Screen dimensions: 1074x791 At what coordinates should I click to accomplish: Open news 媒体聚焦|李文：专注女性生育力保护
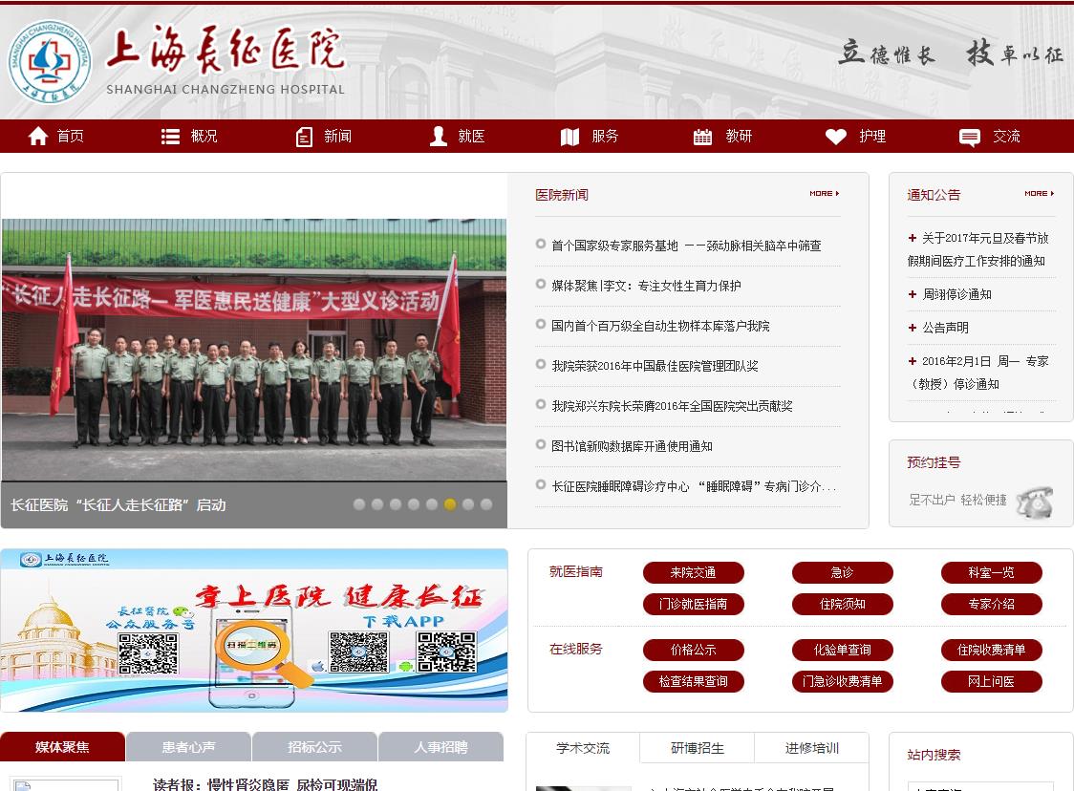[x=646, y=286]
